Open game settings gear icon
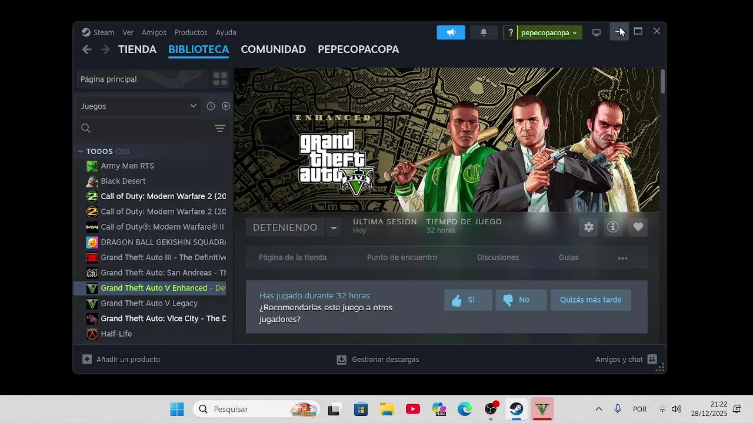The height and width of the screenshot is (423, 753). pyautogui.click(x=589, y=227)
